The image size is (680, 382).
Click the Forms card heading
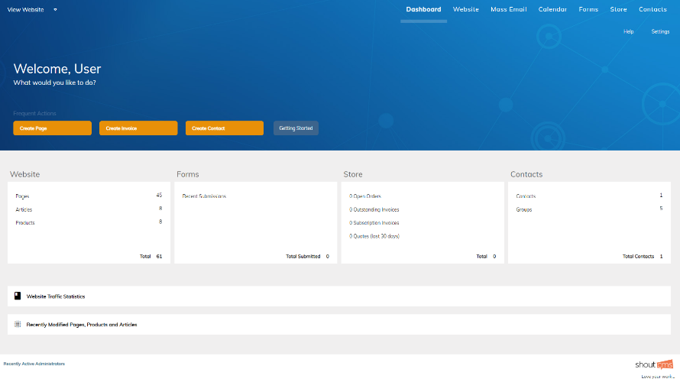coord(188,174)
